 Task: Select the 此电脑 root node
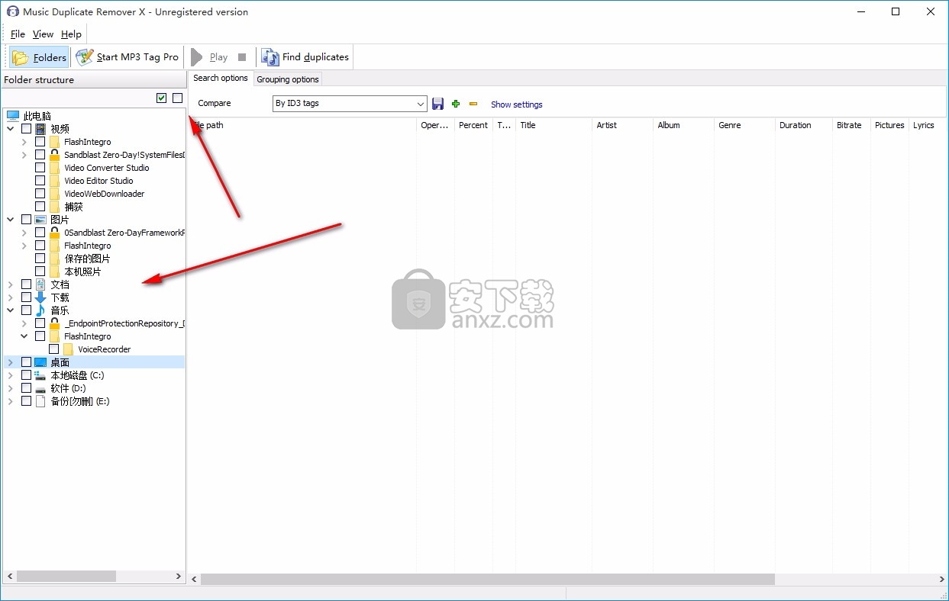click(37, 116)
